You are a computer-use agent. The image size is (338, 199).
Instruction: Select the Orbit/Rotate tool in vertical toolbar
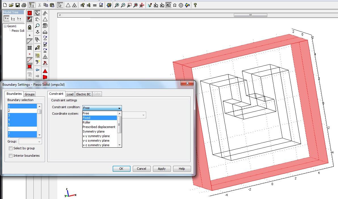click(37, 13)
